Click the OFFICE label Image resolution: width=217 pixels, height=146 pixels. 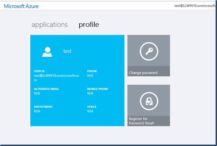[x=92, y=107]
